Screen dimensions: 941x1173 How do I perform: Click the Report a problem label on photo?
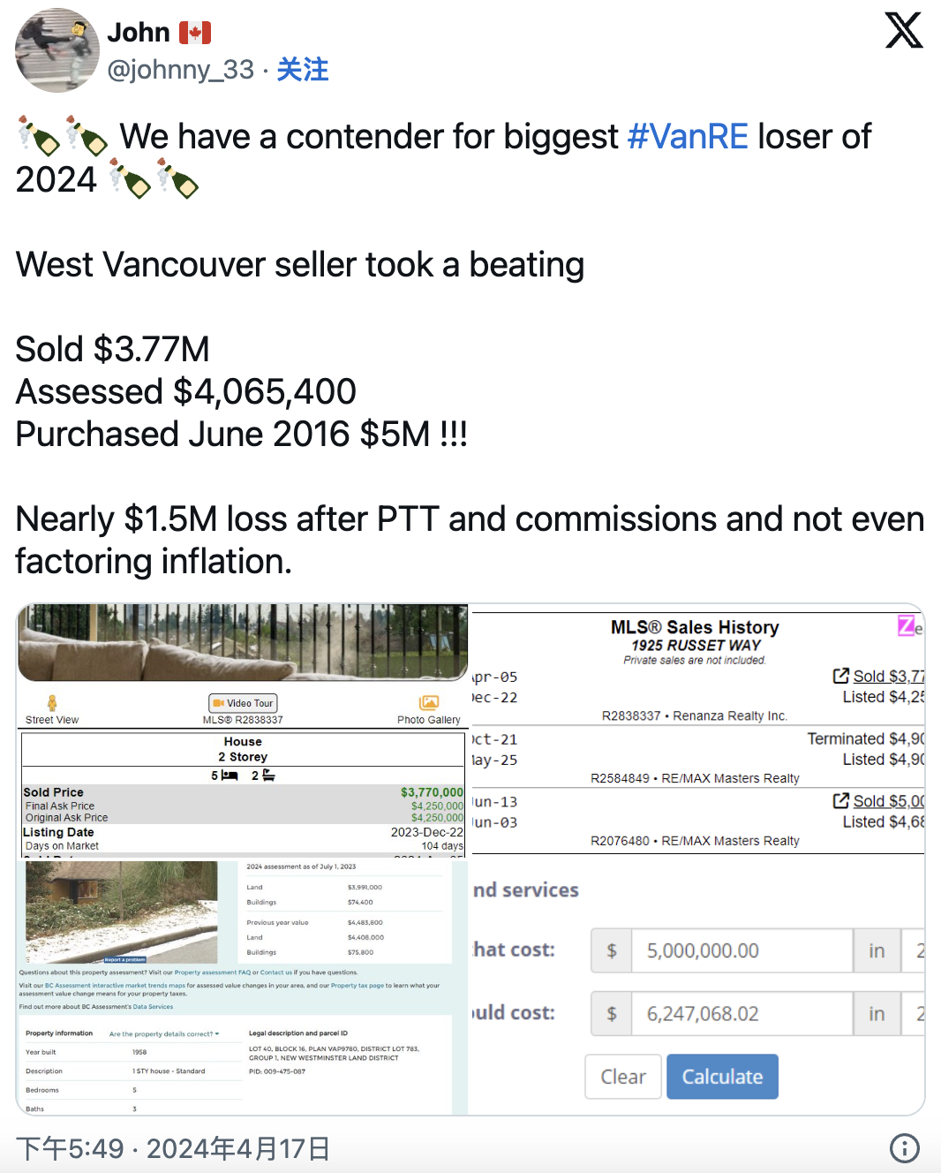click(124, 959)
